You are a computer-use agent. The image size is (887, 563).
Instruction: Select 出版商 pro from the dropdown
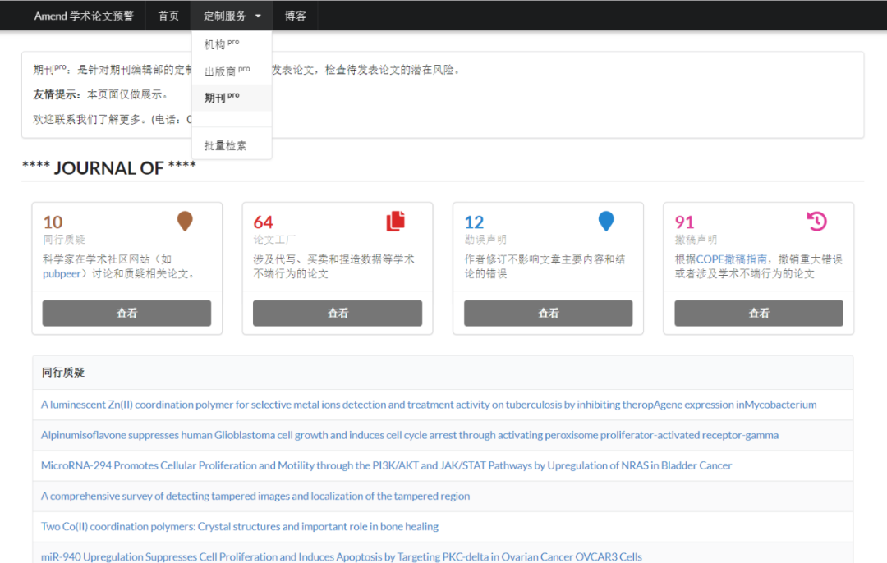pyautogui.click(x=227, y=71)
